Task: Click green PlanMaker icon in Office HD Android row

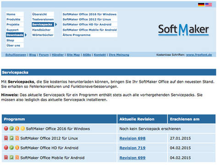Action: point(11,148)
